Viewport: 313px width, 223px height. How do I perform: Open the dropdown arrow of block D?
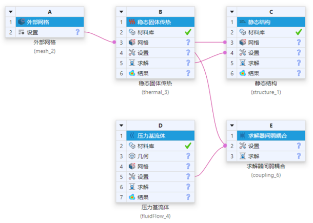pyautogui.click(x=121, y=126)
